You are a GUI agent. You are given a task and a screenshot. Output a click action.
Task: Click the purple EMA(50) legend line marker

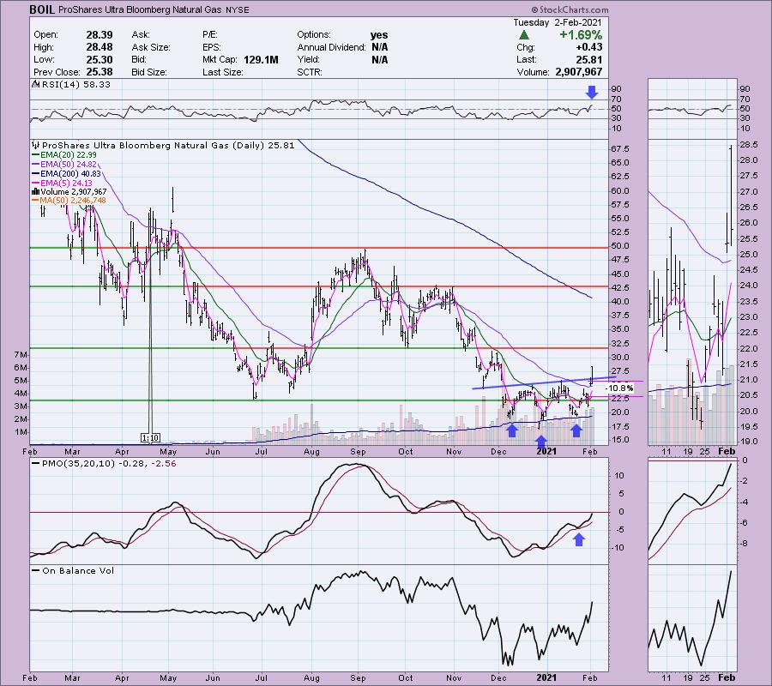(35, 164)
